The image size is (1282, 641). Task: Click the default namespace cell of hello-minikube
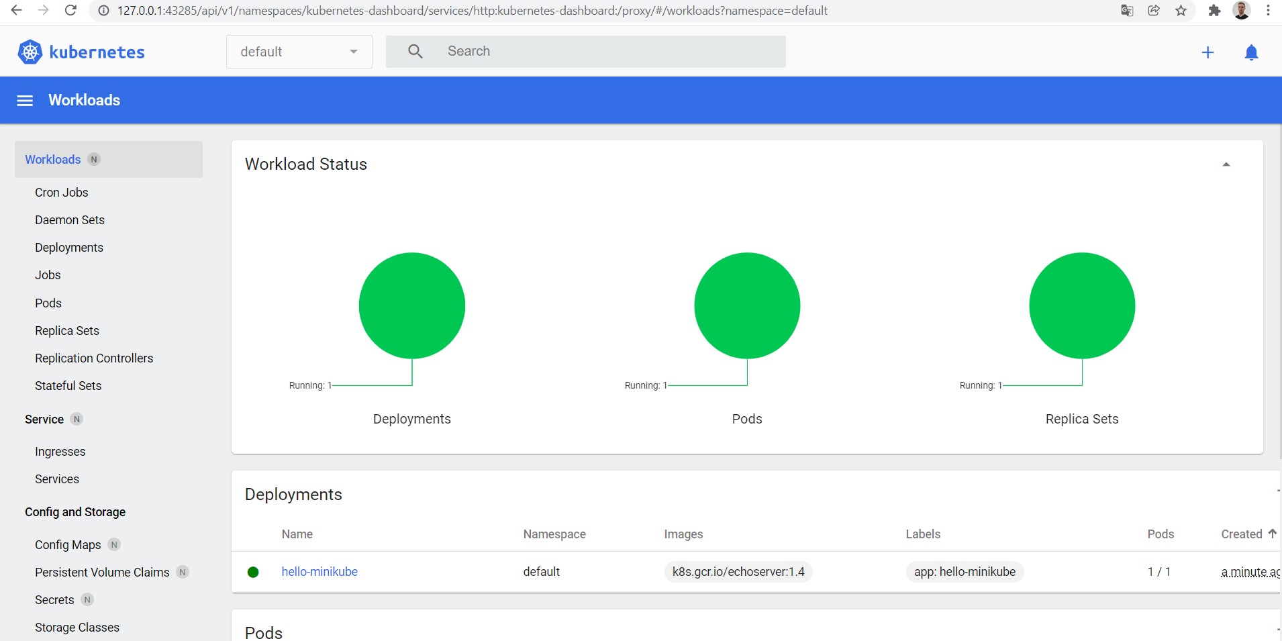click(542, 572)
